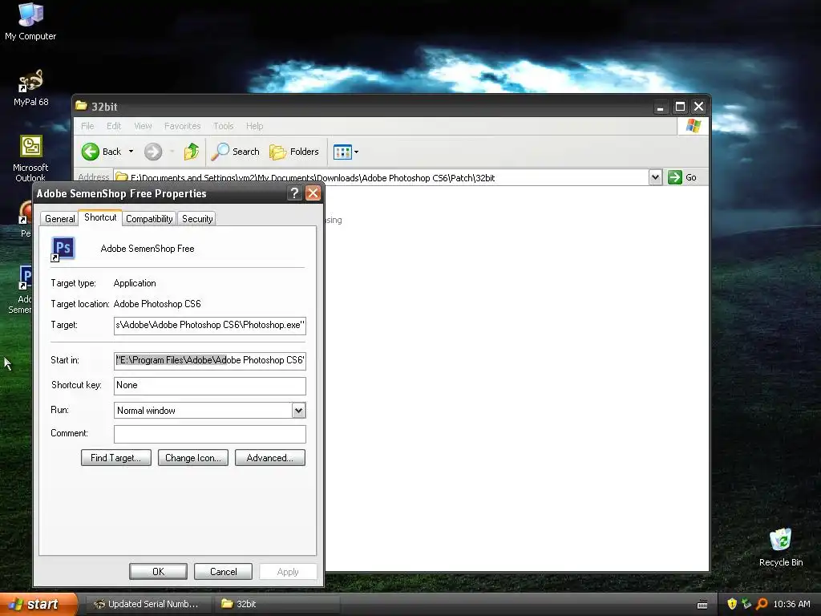Open the Views button menu

[x=346, y=152]
